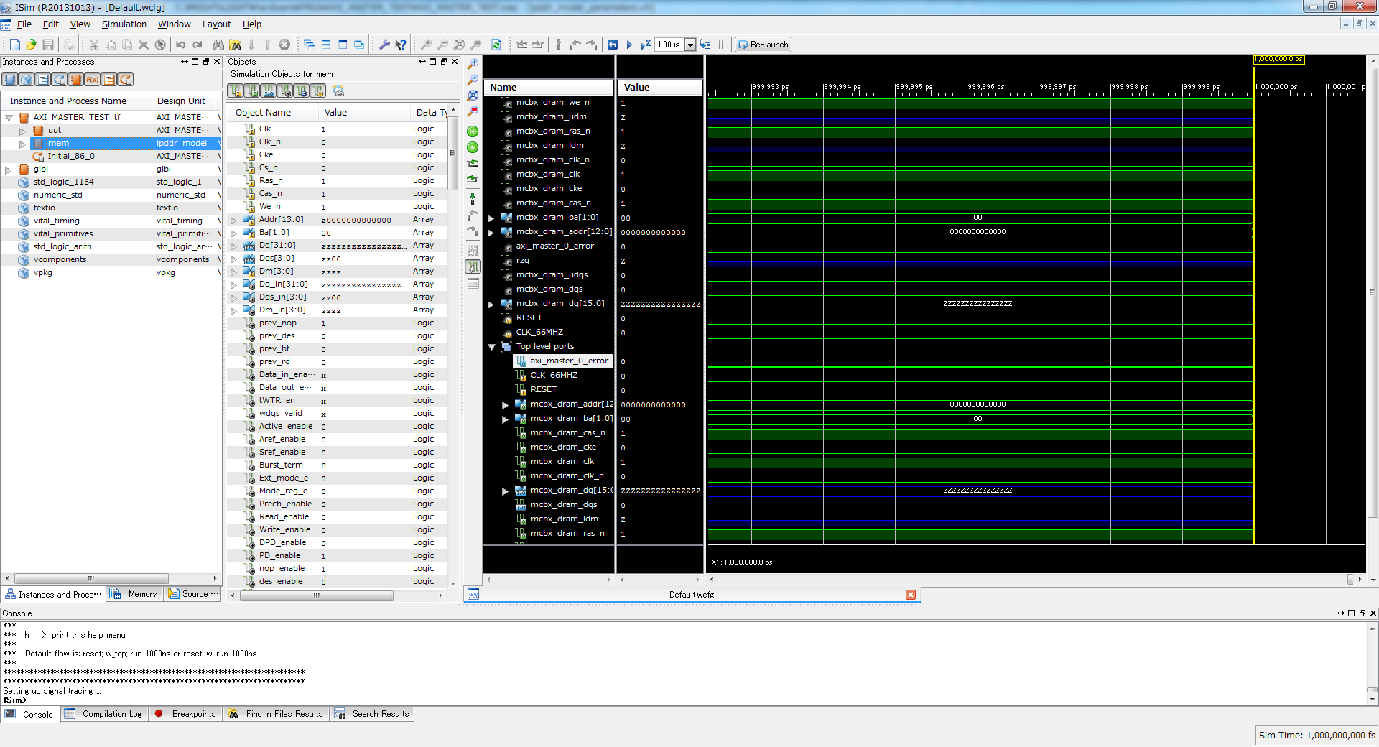
Task: Collapse the AXI_MASTER_TEST_tf tree node
Action: [x=9, y=118]
